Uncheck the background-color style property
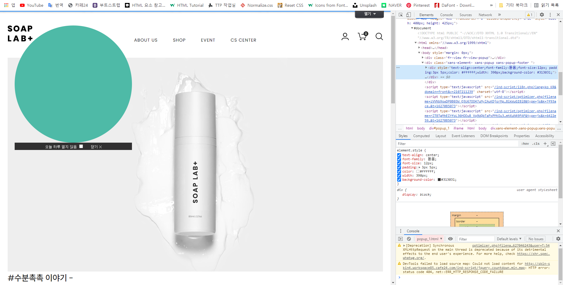Screen dimensions: 563x285 [399, 180]
